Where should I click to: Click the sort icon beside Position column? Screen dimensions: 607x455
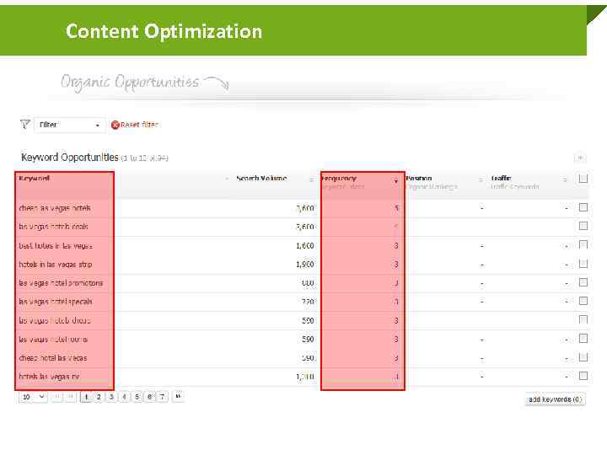click(x=481, y=179)
